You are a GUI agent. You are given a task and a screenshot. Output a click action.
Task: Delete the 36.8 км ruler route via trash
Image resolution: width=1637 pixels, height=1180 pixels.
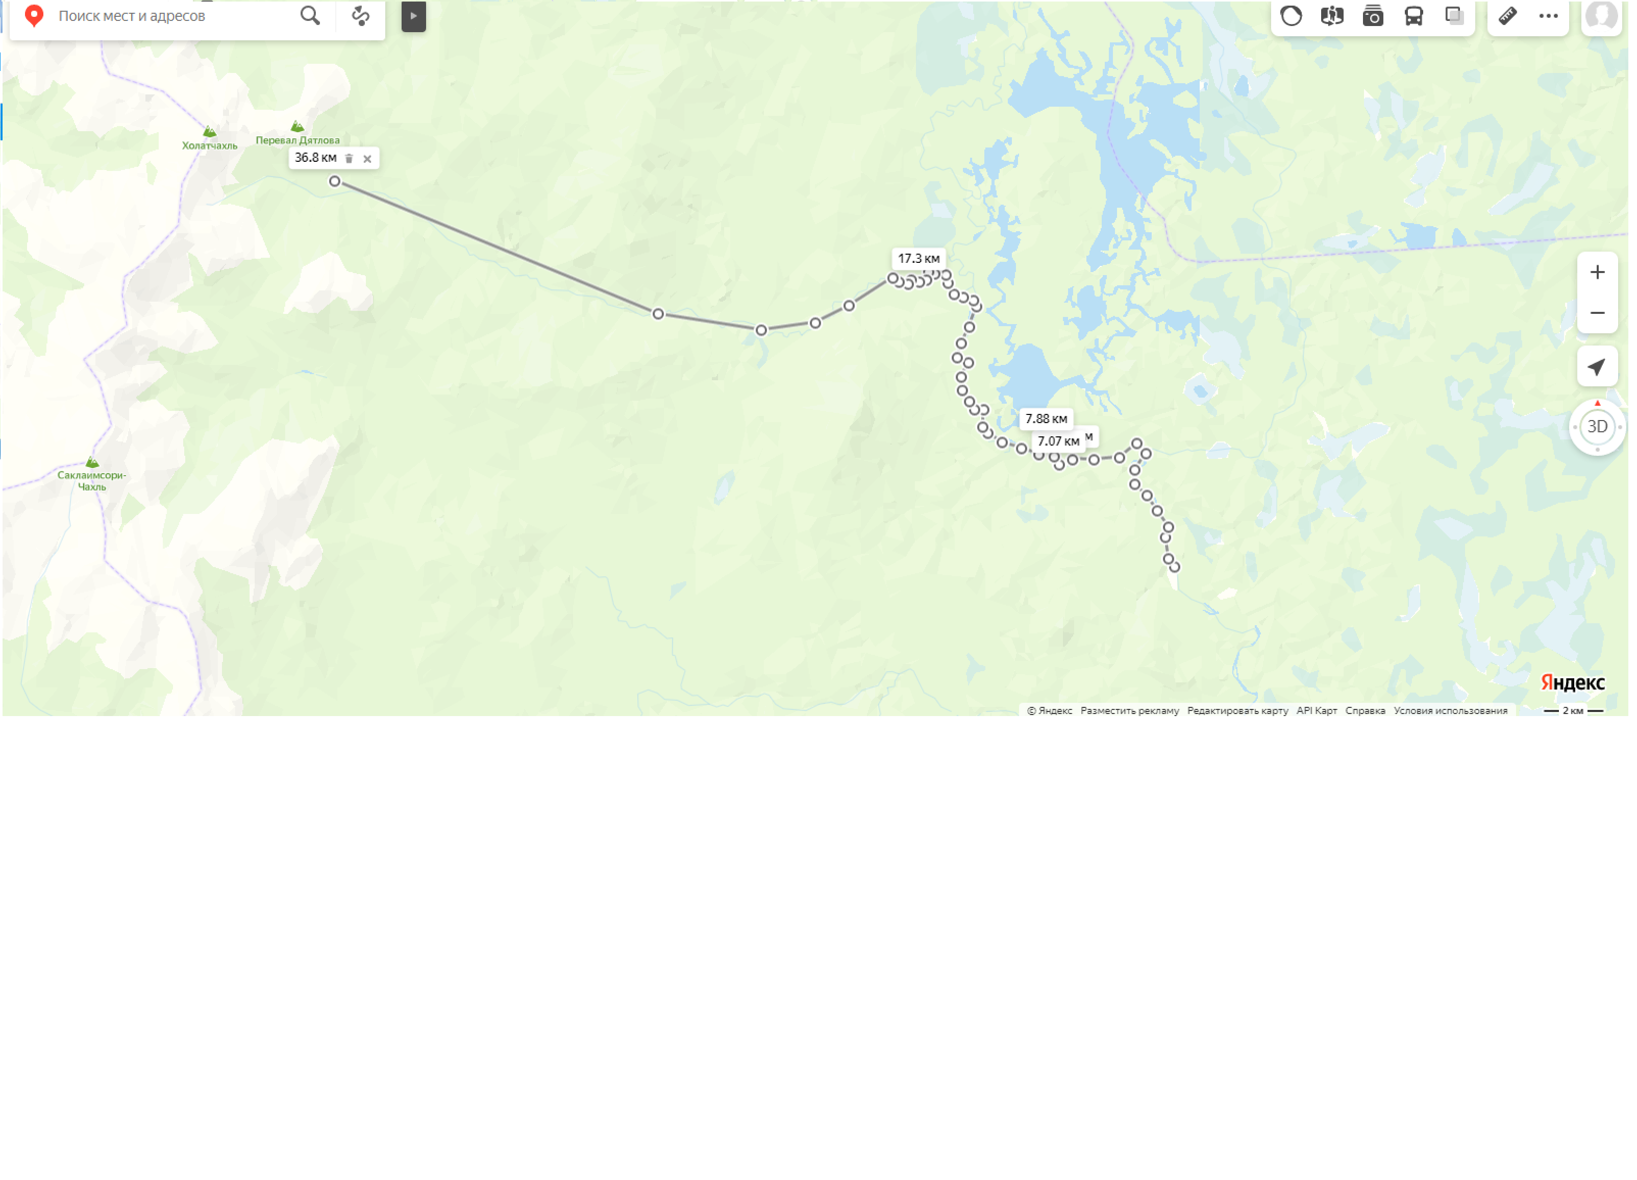[x=350, y=159]
